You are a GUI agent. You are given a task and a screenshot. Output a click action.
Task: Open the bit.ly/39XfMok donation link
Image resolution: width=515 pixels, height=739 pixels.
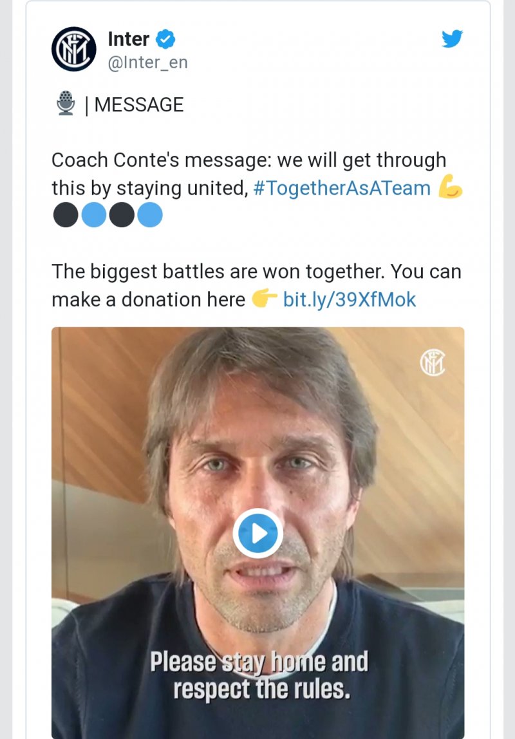[350, 299]
